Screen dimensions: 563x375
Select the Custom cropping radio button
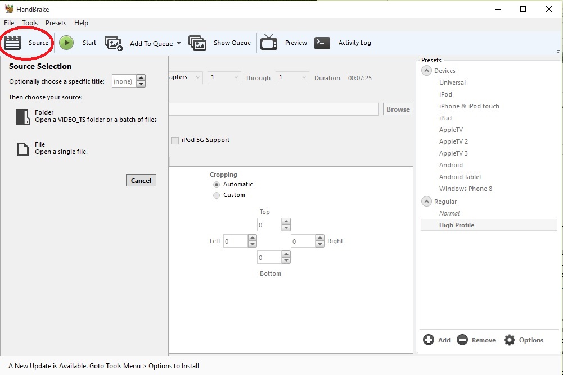pos(217,195)
